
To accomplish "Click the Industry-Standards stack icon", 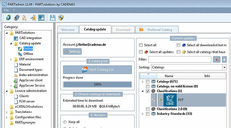I will 153,114.
